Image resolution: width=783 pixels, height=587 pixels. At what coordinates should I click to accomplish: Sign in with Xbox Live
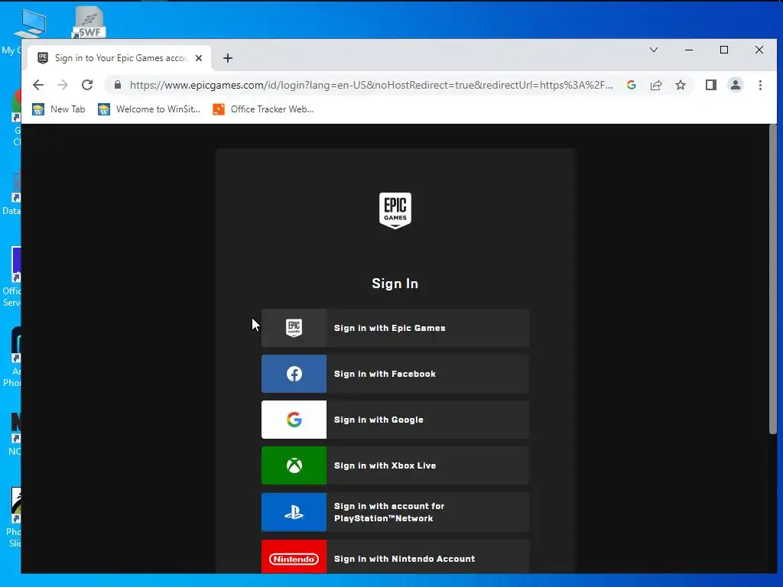click(395, 465)
